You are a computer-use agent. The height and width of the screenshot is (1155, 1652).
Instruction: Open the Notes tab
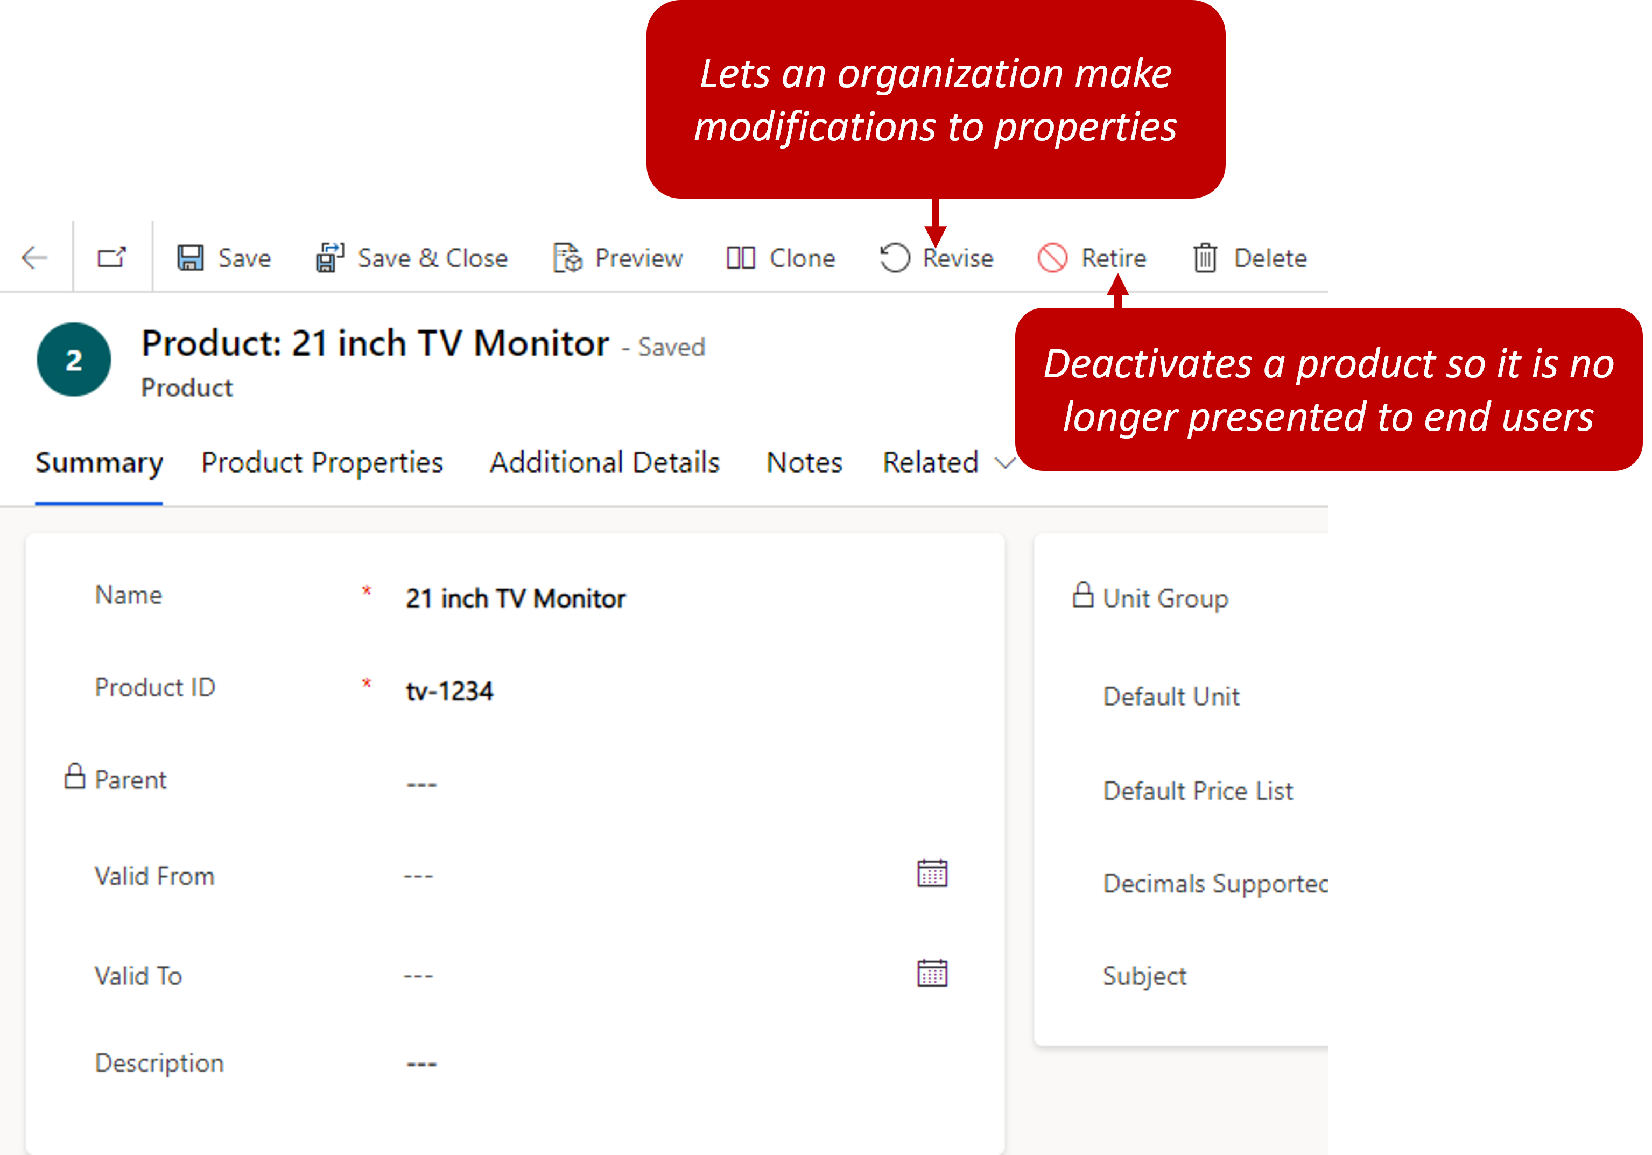click(804, 463)
